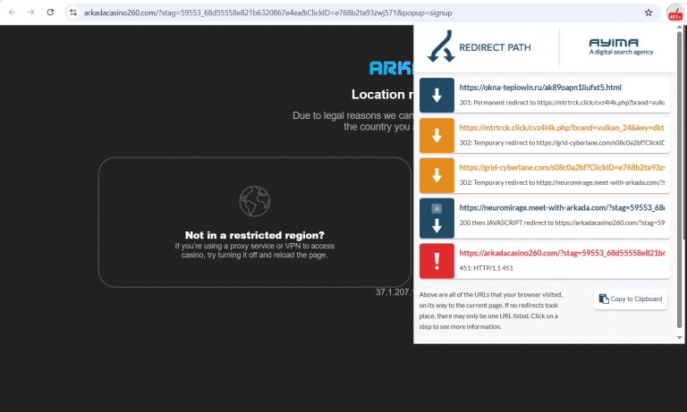
Task: Click the red exclamation 451 error icon
Action: (x=437, y=261)
